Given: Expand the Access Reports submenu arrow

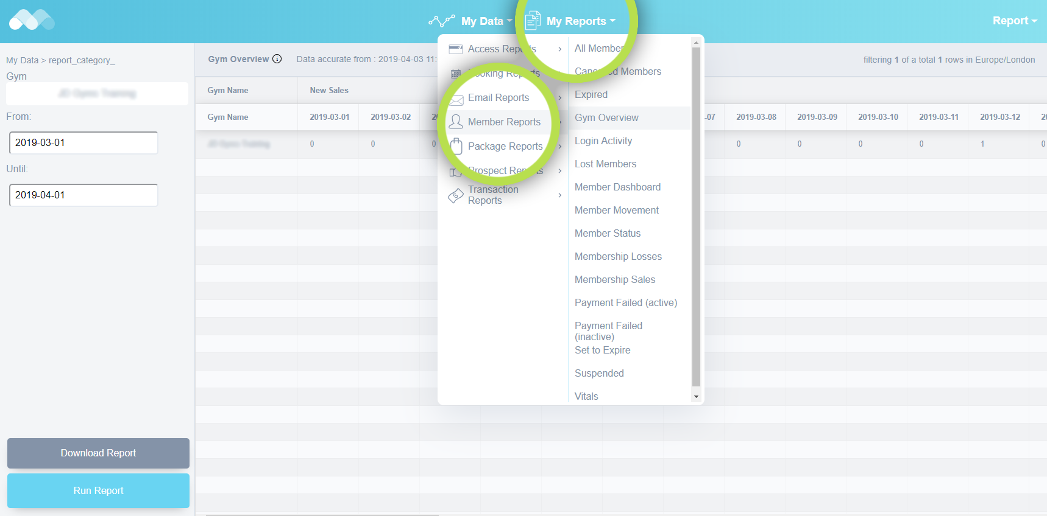Looking at the screenshot, I should click(559, 49).
